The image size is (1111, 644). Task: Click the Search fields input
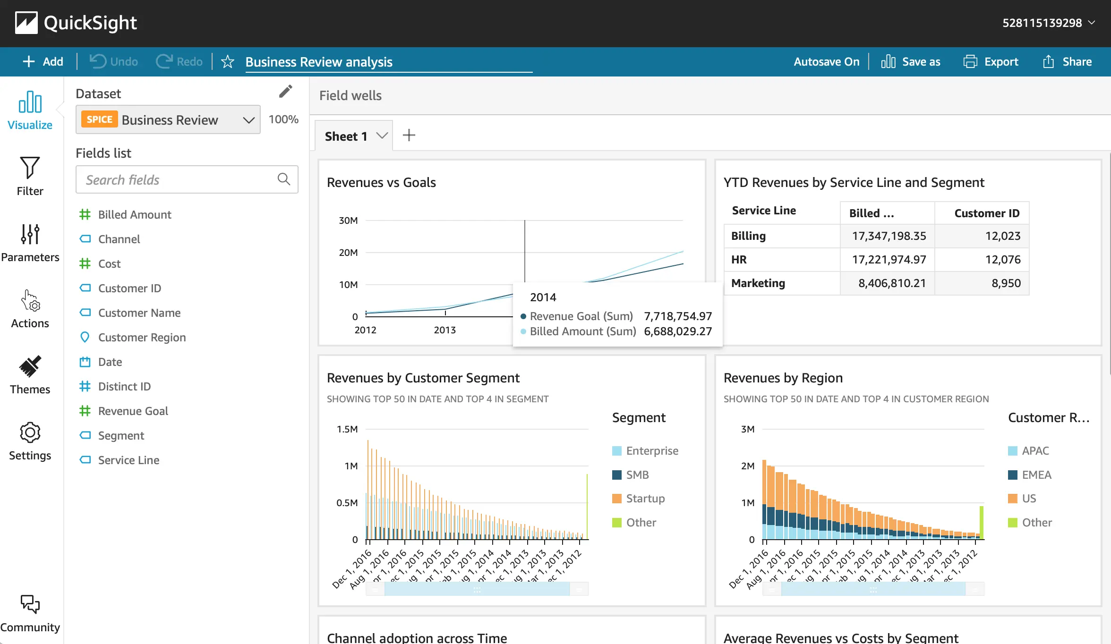pos(187,179)
